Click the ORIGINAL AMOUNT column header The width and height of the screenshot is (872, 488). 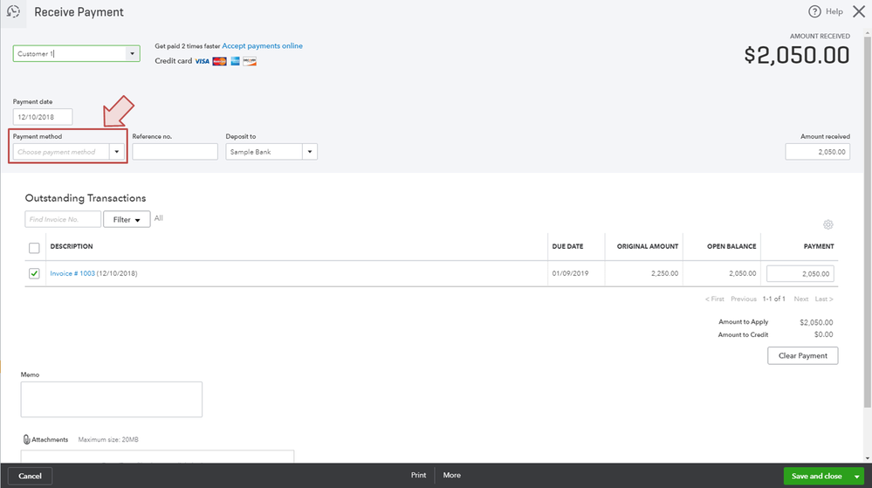pyautogui.click(x=648, y=246)
